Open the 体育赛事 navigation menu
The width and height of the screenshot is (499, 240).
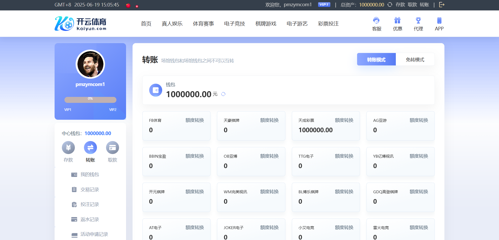(203, 24)
